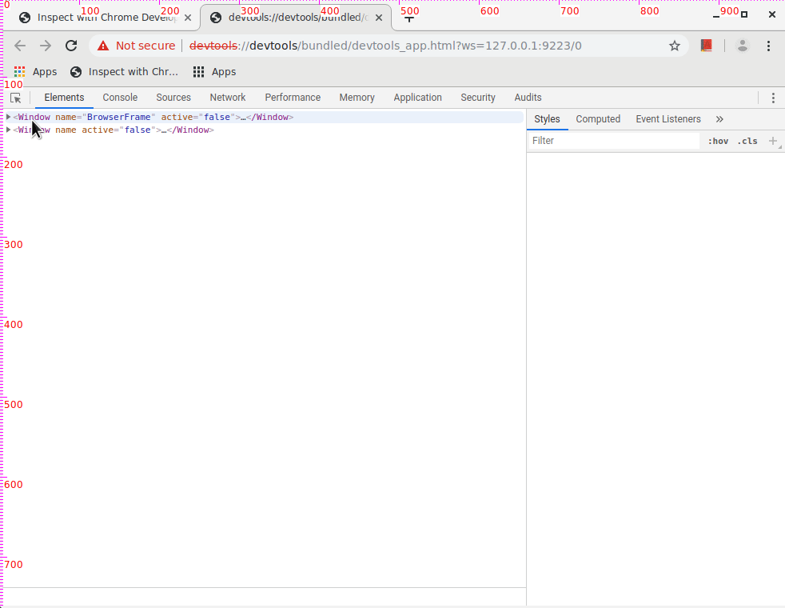Expand the BrowserFrame Window node
Screen dimensions: 785x608
click(x=9, y=118)
